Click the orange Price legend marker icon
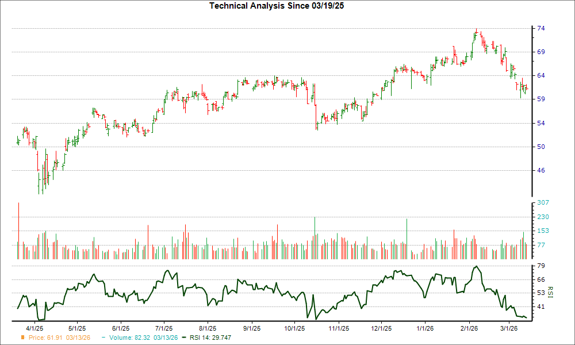 pyautogui.click(x=24, y=338)
